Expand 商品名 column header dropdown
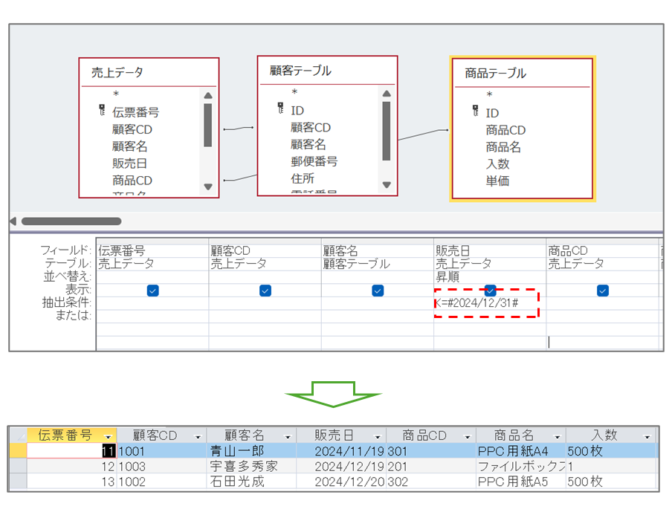This screenshot has width=669, height=509. click(557, 436)
